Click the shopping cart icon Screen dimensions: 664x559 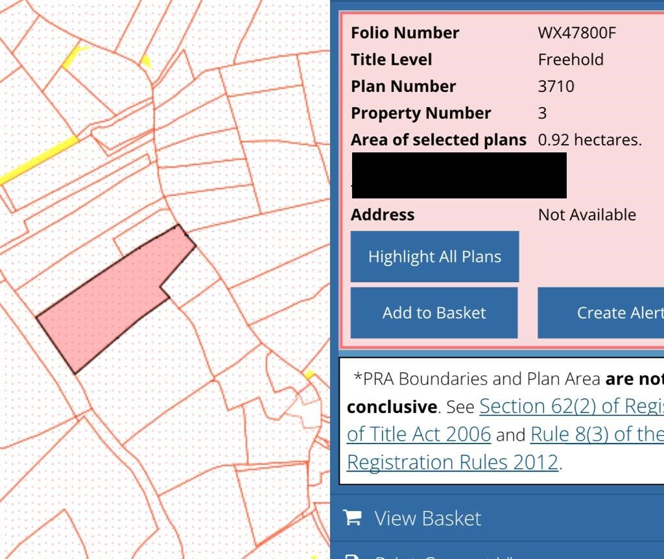click(x=352, y=517)
